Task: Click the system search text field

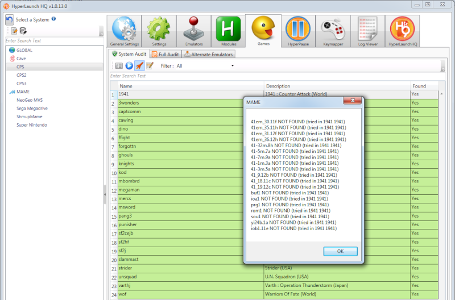Action: point(54,41)
